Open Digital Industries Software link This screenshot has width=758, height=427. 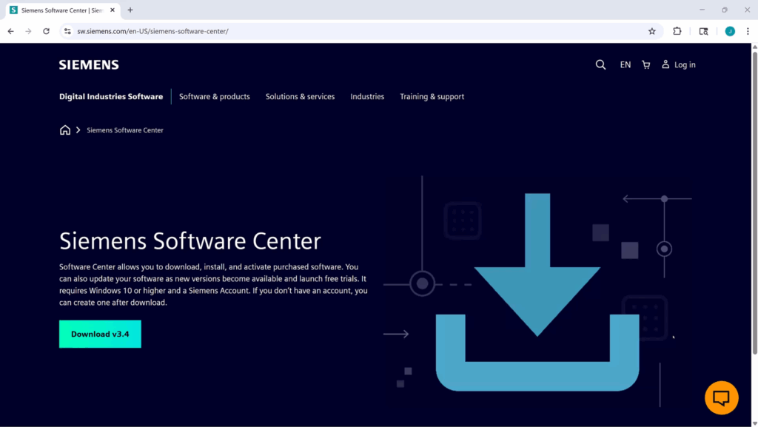(111, 96)
